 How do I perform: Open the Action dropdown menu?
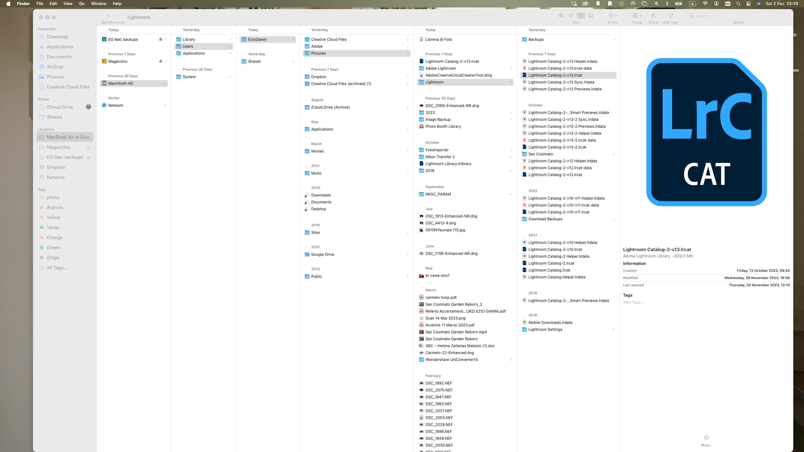point(612,16)
